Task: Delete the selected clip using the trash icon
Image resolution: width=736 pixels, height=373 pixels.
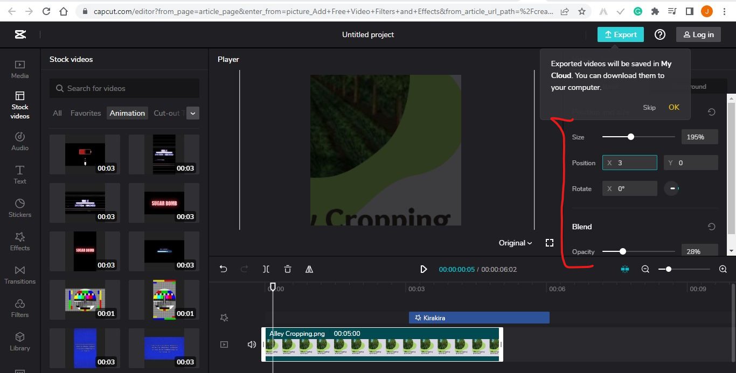Action: [288, 269]
